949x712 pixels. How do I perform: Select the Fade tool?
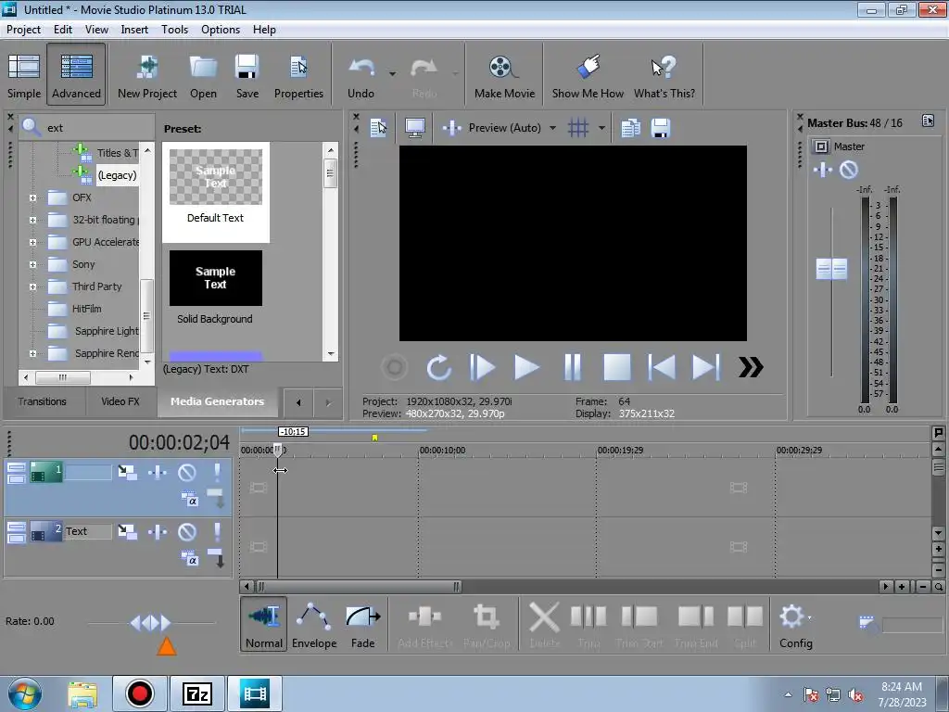(363, 624)
